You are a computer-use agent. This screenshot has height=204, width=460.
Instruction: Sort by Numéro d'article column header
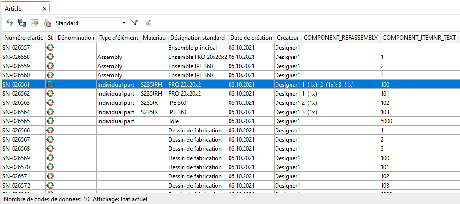coord(23,38)
